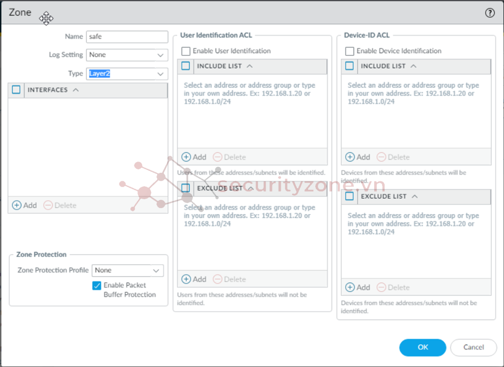Image resolution: width=504 pixels, height=367 pixels.
Task: Add address to Device-ID exclude list
Action: click(358, 288)
